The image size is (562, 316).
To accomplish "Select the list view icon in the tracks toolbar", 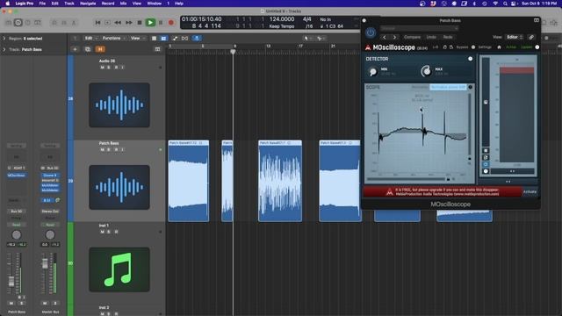I will pos(154,38).
